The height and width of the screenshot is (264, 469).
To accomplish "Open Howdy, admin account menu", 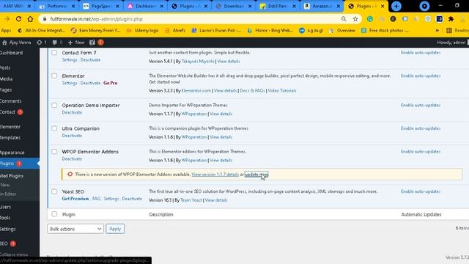I will click(x=452, y=43).
